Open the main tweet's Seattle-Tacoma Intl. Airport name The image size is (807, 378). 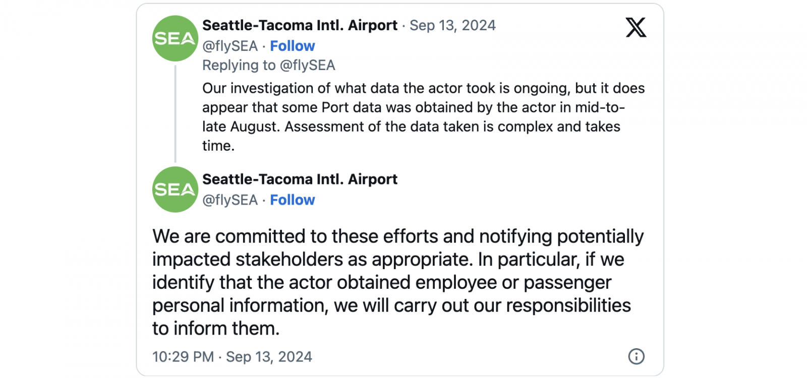[300, 179]
